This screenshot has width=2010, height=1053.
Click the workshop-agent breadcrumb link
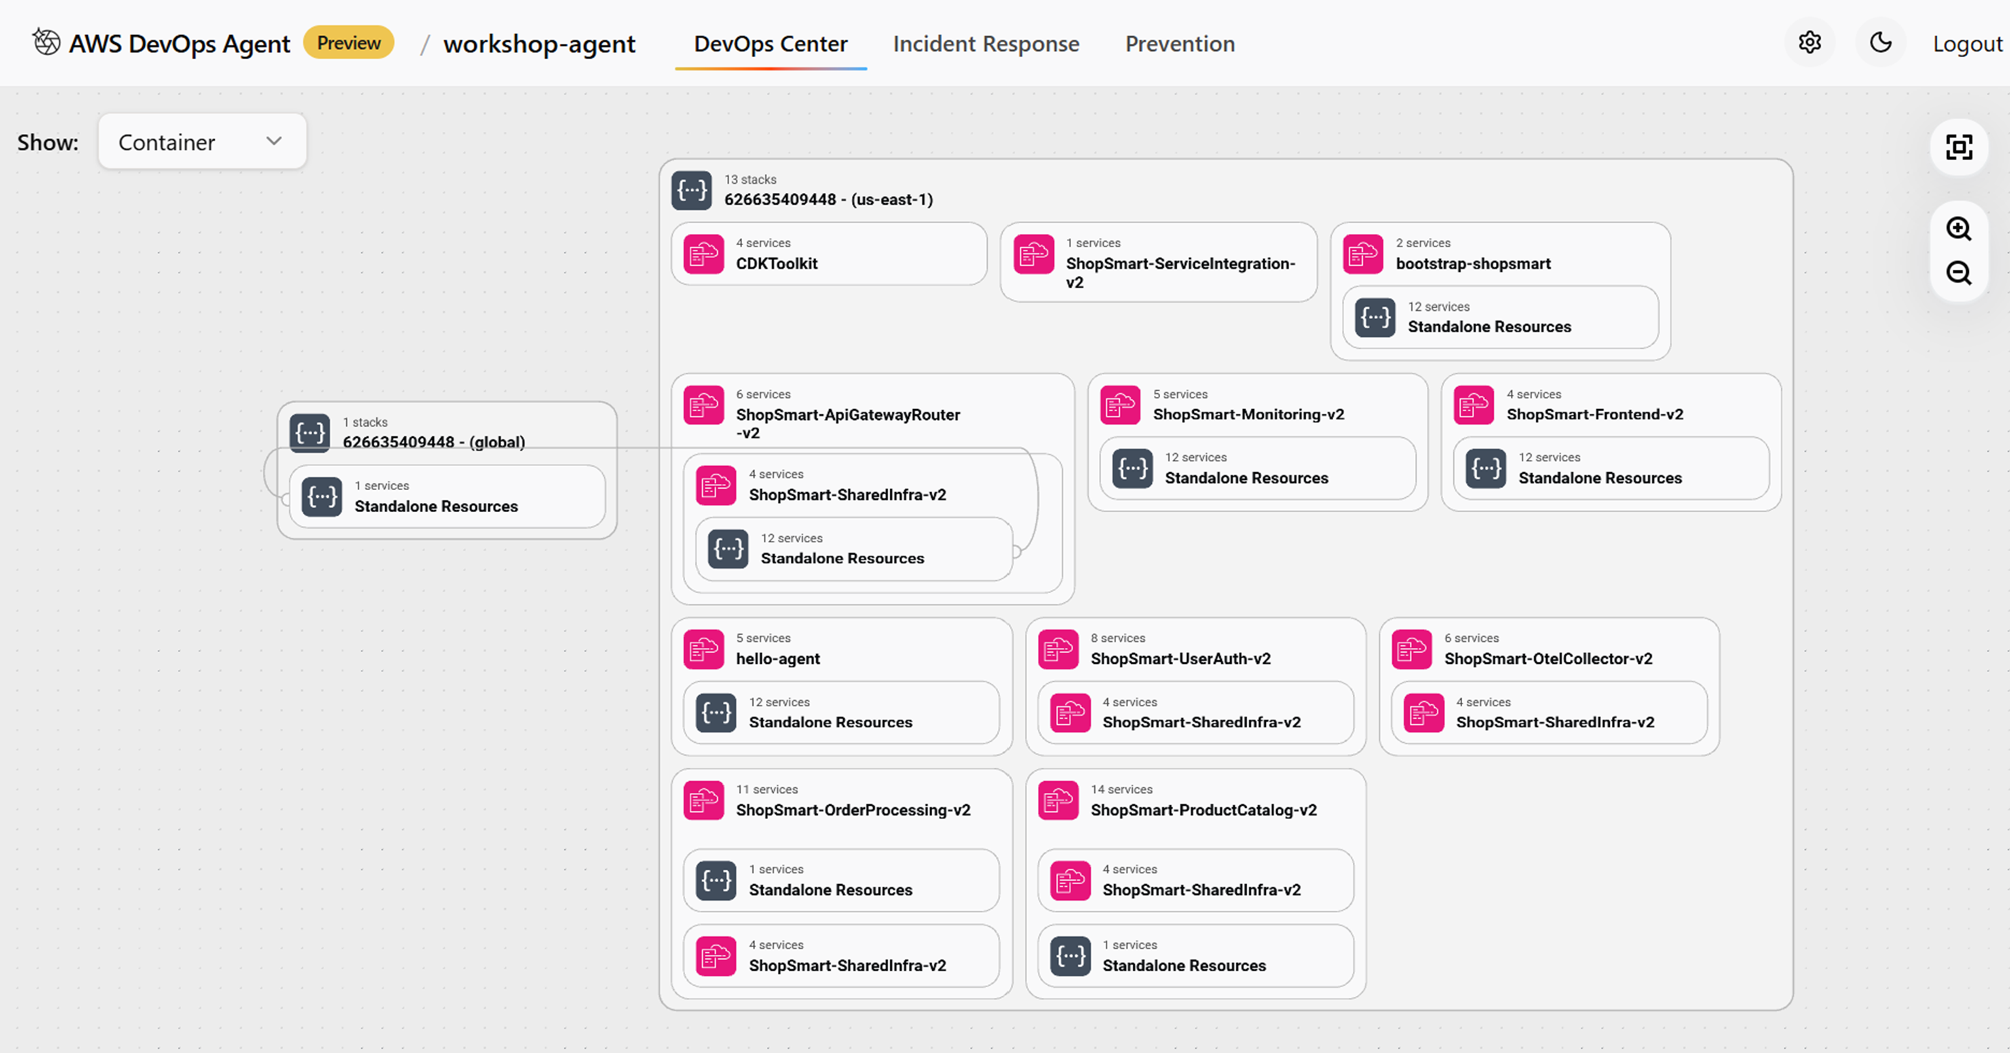(539, 44)
